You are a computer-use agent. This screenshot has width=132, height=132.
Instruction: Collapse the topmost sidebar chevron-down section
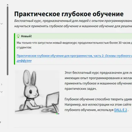[2, 24]
